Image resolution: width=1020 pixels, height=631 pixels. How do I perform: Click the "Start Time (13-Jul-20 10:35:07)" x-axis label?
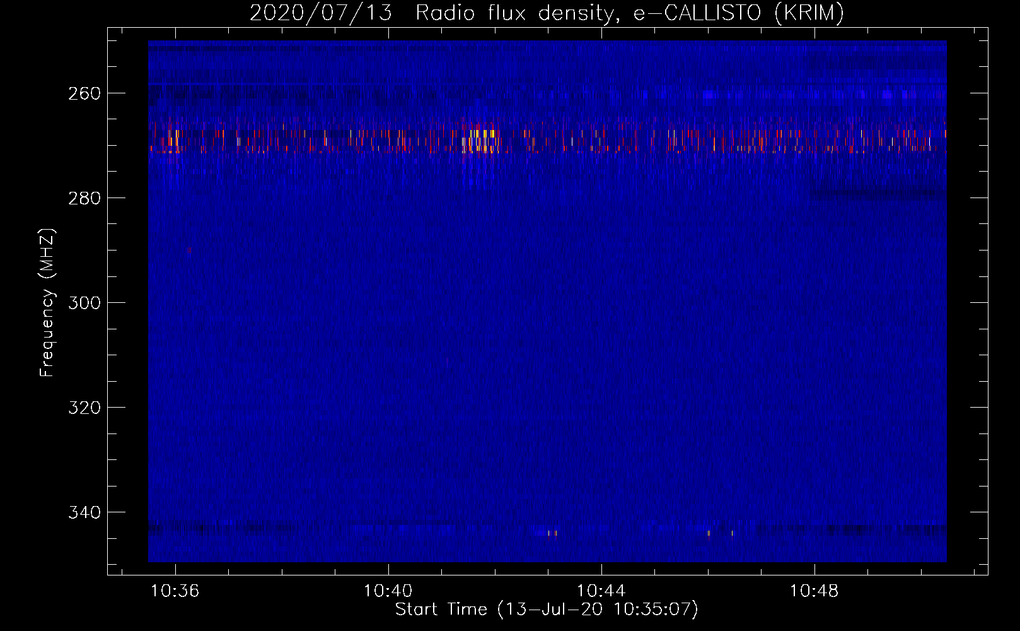(547, 610)
